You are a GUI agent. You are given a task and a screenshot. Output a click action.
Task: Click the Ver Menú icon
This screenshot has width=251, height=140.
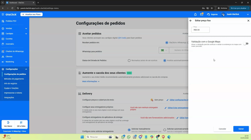(x=8, y=122)
